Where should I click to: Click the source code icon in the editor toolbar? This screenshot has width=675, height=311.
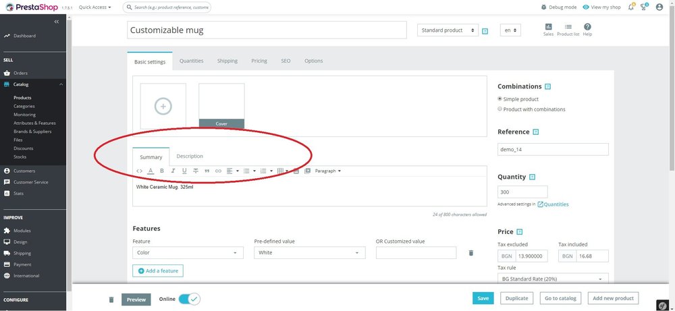(139, 171)
